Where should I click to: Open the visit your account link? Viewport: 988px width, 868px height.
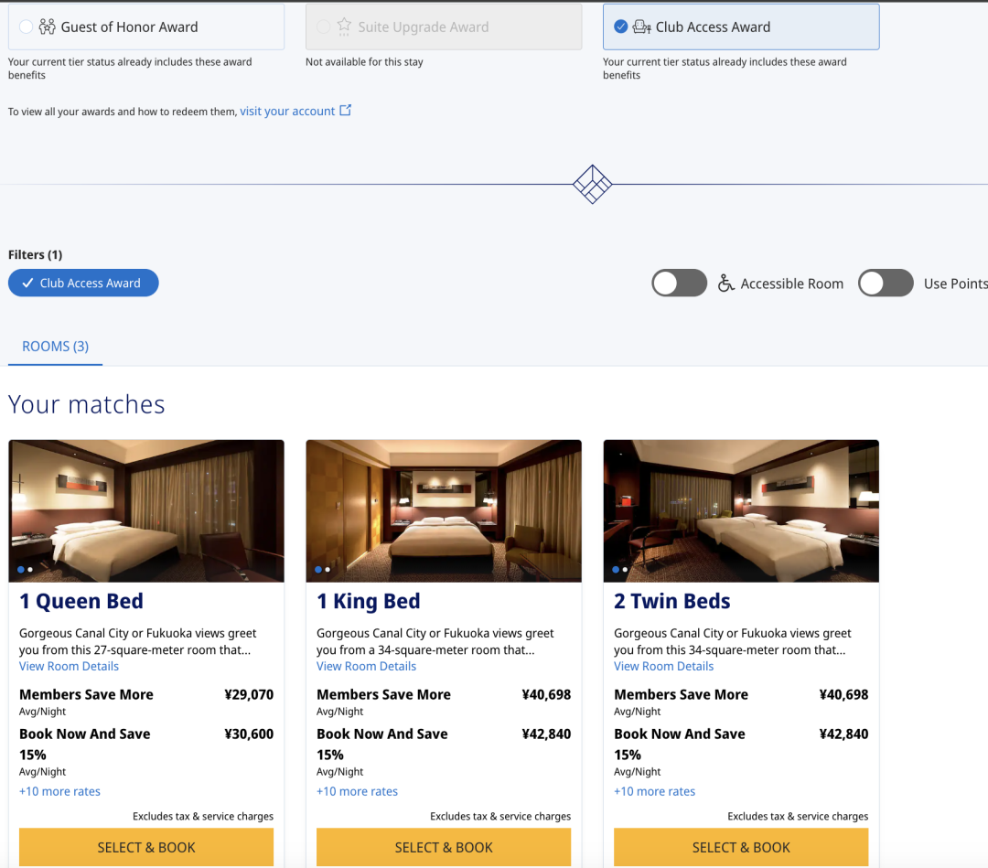pos(287,111)
